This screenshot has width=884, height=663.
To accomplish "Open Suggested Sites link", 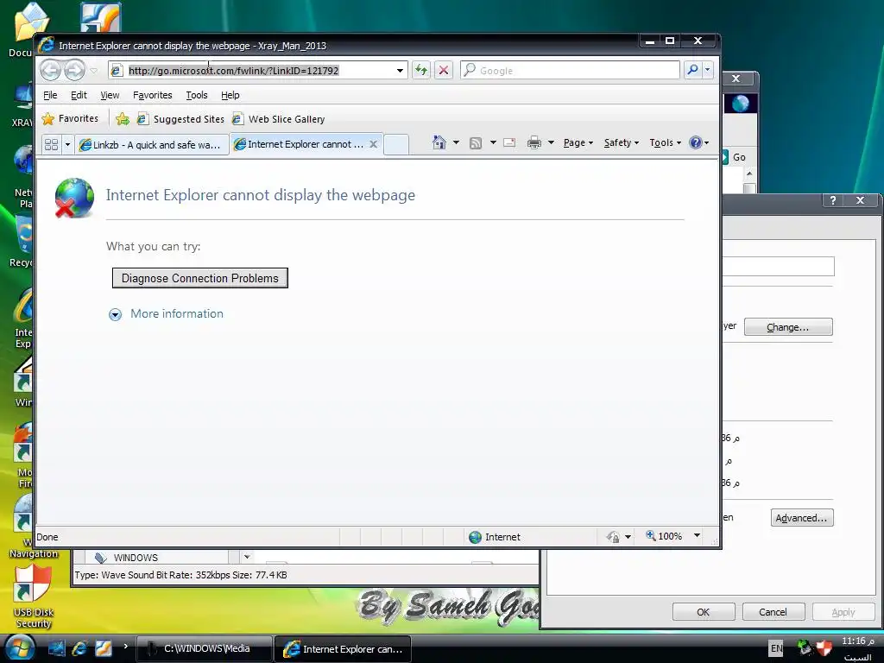I will point(180,119).
